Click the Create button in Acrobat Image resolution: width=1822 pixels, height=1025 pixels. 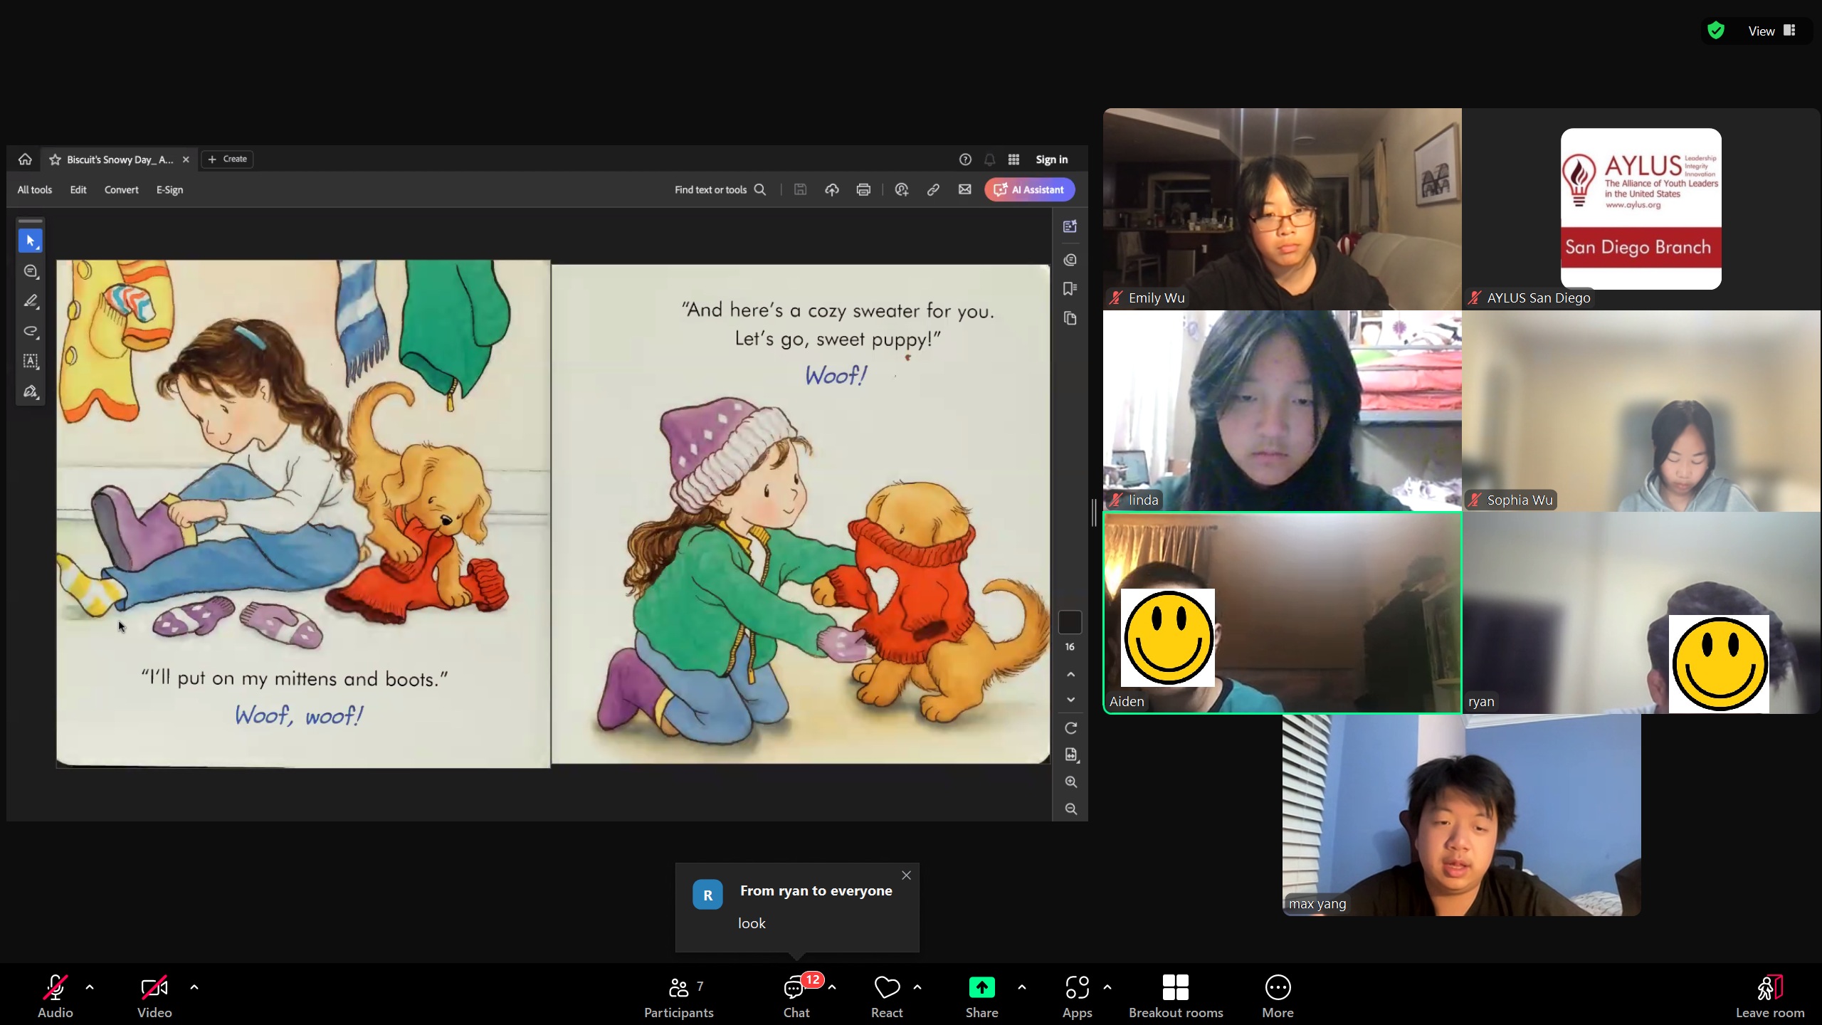point(228,159)
